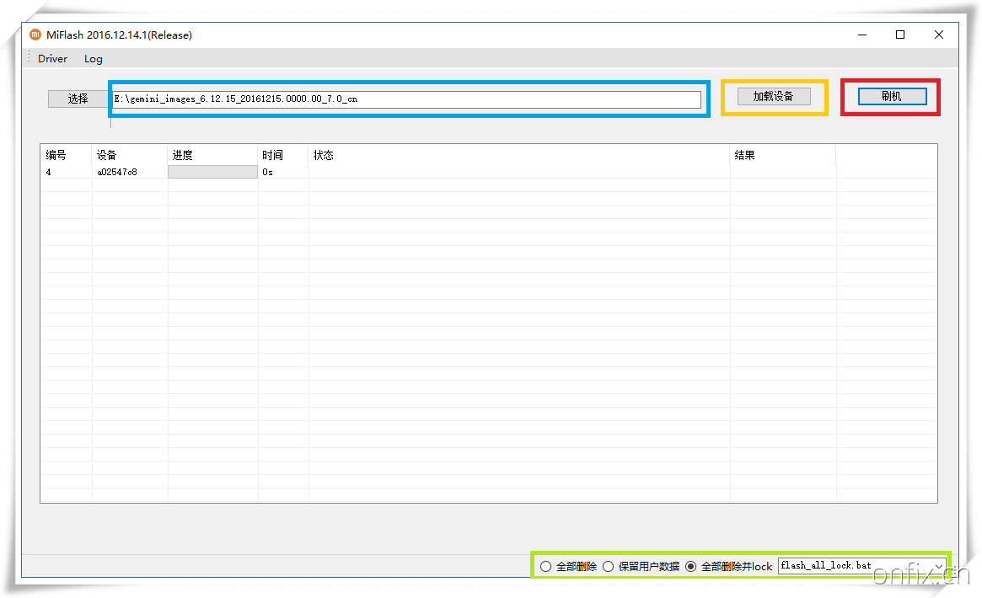The image size is (982, 598).
Task: Click the 编号 column header
Action: (56, 155)
